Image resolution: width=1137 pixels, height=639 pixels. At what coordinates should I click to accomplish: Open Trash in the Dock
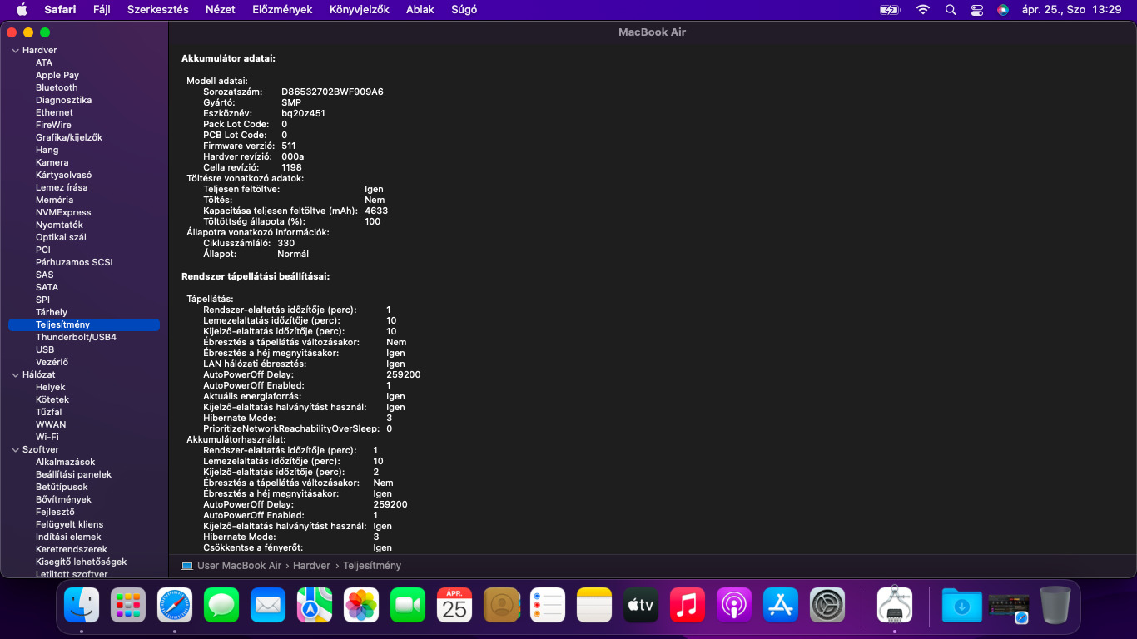click(1055, 605)
